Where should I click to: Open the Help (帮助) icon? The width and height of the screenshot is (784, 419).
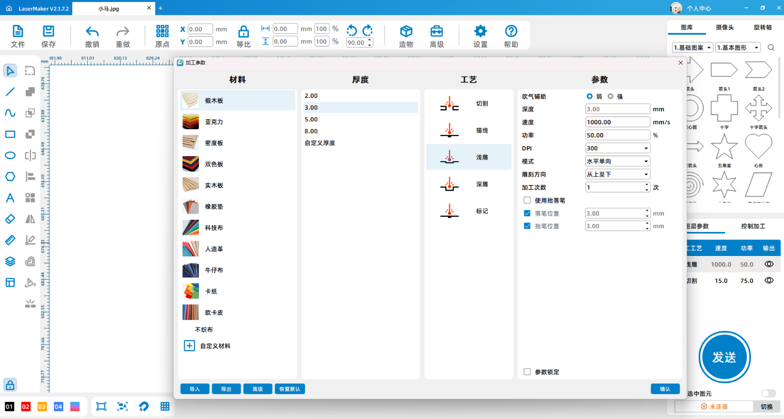pyautogui.click(x=511, y=31)
